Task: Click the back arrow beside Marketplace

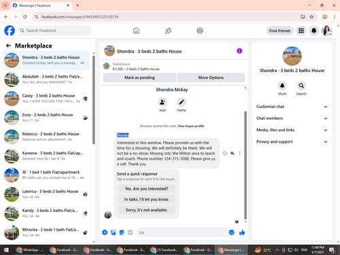Action: point(9,46)
